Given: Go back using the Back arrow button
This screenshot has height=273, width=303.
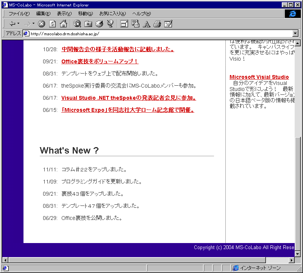Looking at the screenshot, I should pos(12,24).
